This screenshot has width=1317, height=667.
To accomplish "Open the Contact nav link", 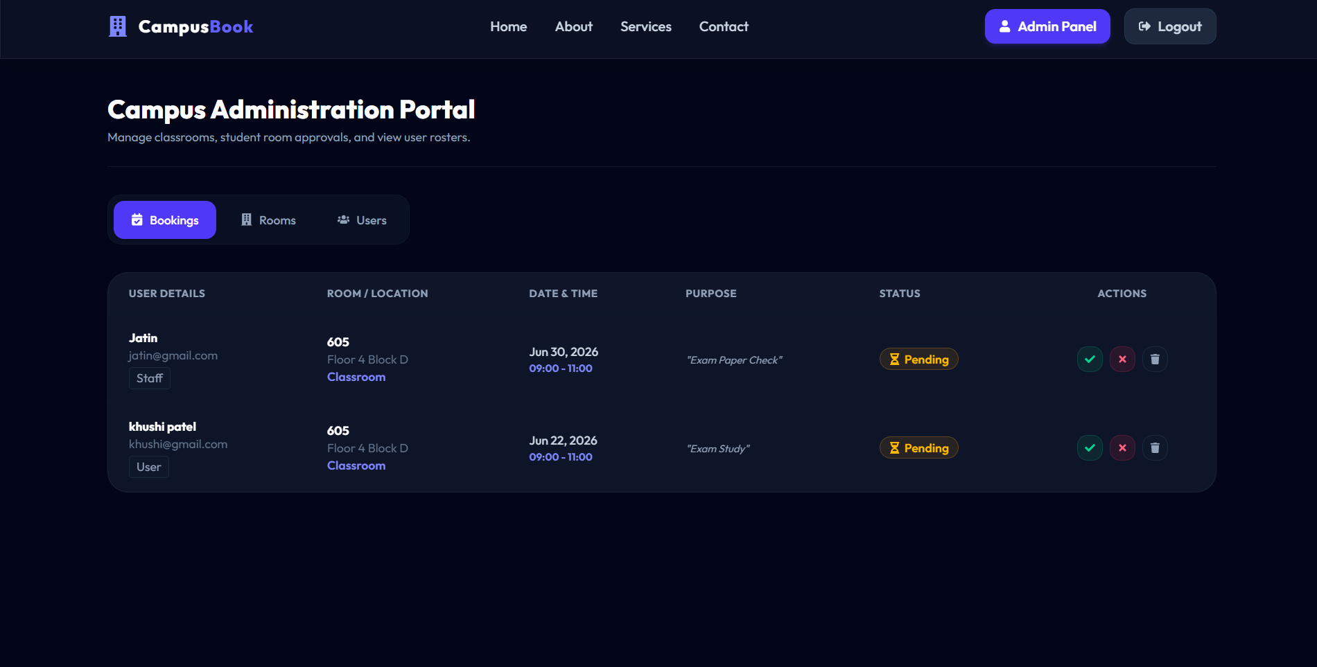I will pos(724,26).
